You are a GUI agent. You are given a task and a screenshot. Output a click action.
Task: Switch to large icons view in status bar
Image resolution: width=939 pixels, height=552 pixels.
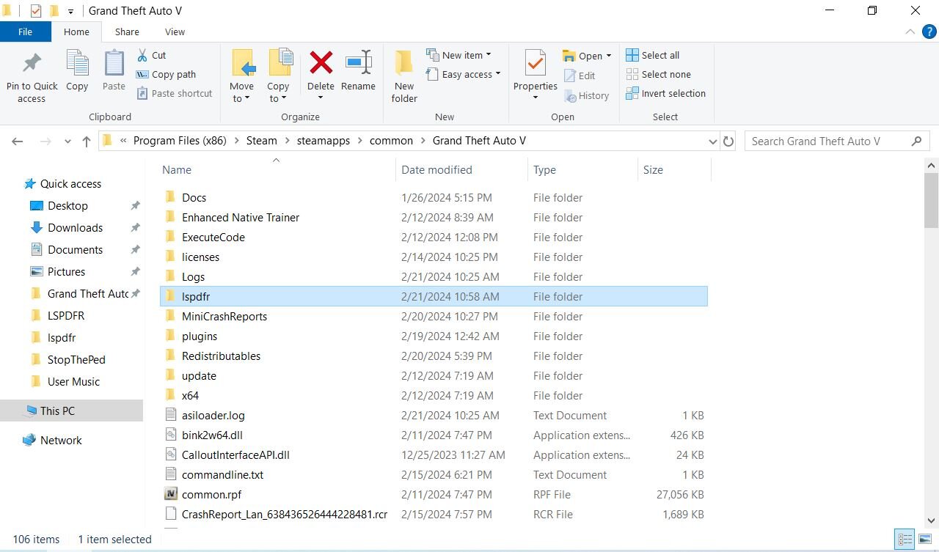click(x=925, y=540)
